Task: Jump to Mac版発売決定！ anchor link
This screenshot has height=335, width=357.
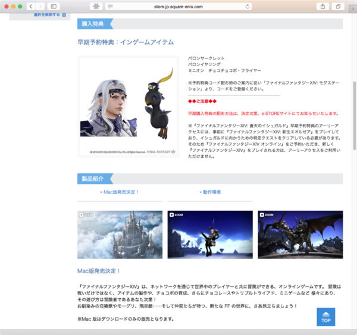Action: [x=120, y=192]
